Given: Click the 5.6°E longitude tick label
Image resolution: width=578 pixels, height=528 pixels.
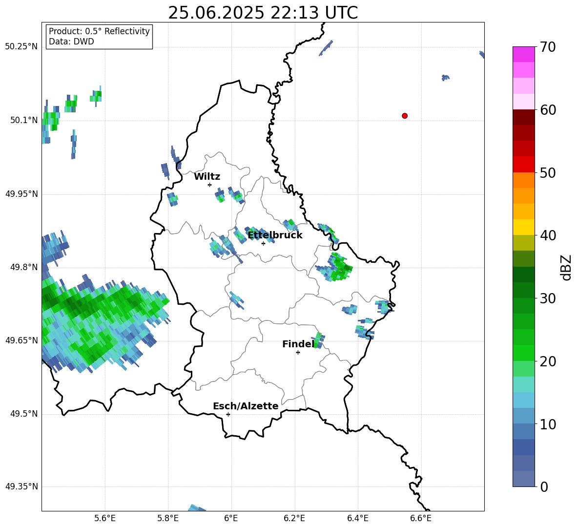Looking at the screenshot, I should click(x=105, y=518).
